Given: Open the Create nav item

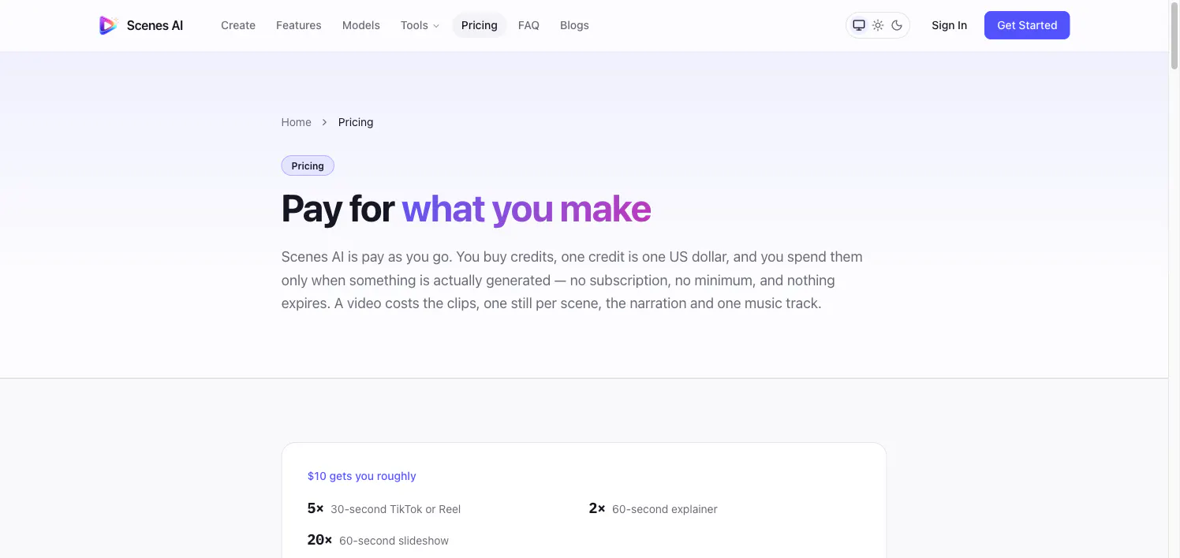Looking at the screenshot, I should (238, 25).
